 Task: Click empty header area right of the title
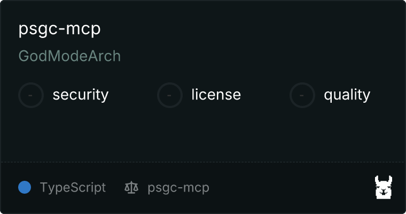(x=246, y=29)
